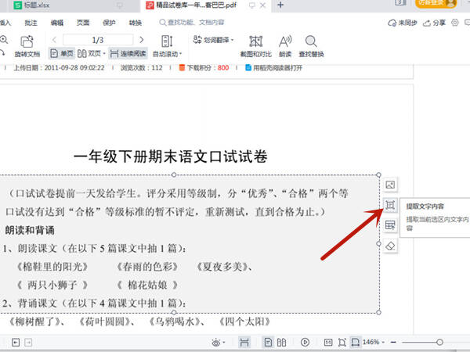Enable 双页 double page view

point(89,53)
